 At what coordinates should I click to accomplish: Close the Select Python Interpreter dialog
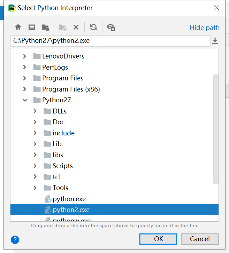coord(216,8)
